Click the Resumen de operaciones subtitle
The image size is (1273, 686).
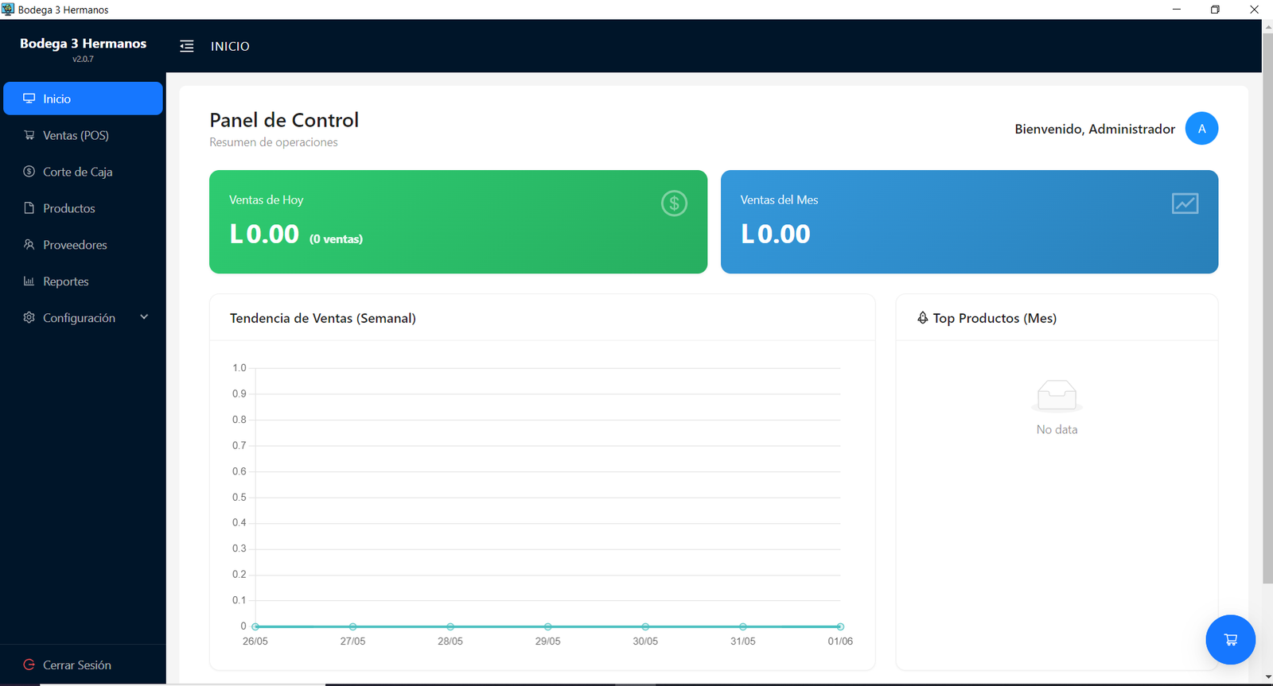(274, 142)
